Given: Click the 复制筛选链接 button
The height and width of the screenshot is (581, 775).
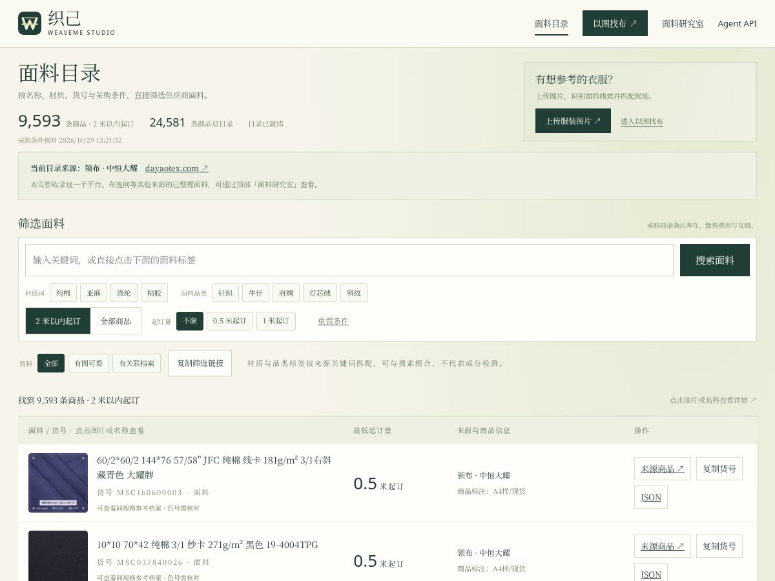Looking at the screenshot, I should click(200, 363).
